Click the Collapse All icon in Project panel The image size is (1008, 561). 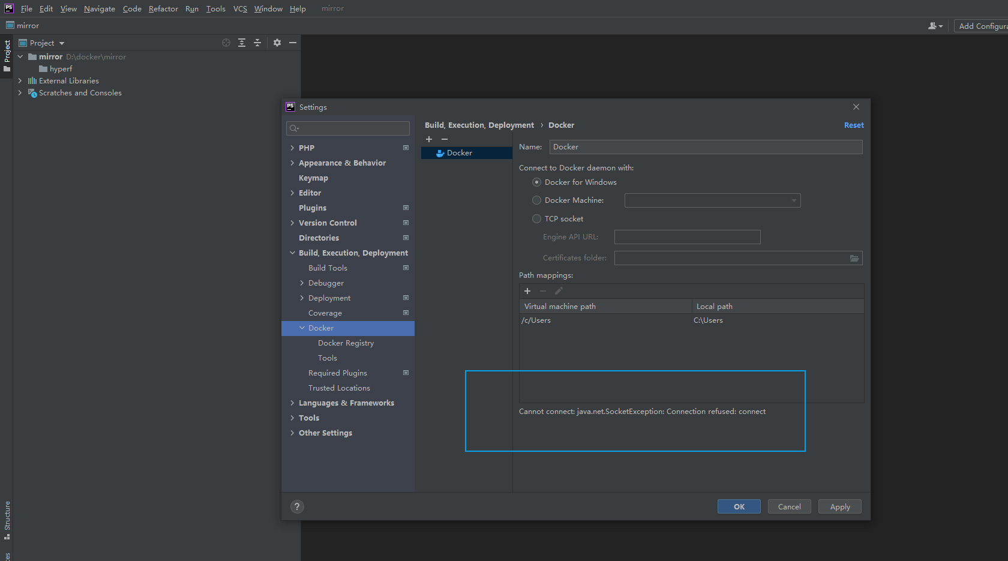pos(257,43)
